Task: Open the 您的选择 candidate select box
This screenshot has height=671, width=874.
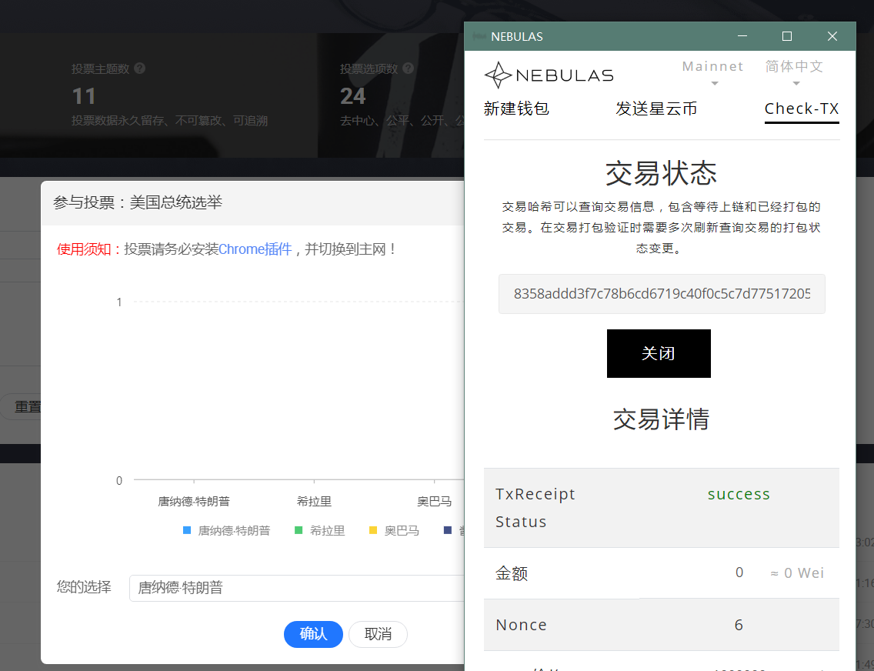Action: pos(296,588)
